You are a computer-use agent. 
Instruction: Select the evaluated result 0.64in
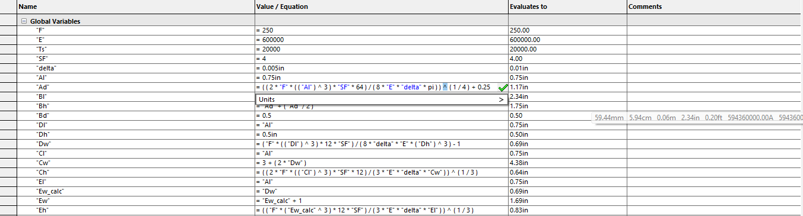[x=567, y=172]
